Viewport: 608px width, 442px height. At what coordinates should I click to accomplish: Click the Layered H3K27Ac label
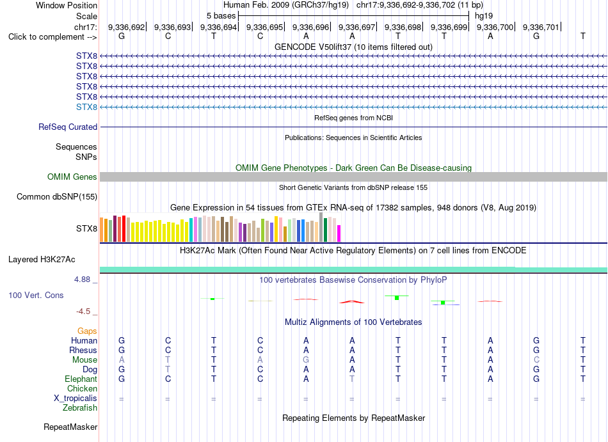(42, 260)
